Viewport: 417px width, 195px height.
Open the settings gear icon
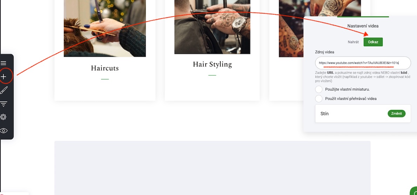coord(3,117)
